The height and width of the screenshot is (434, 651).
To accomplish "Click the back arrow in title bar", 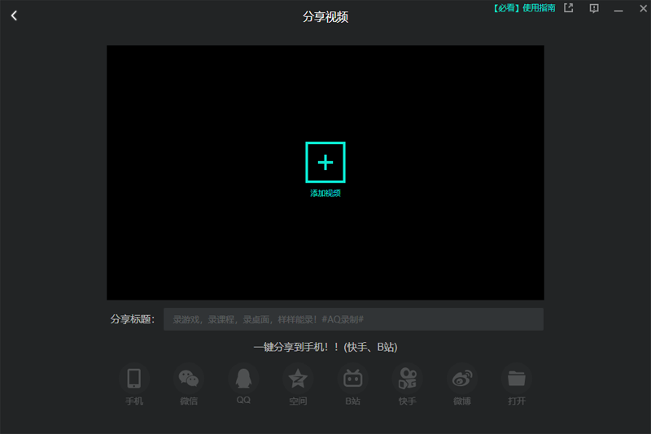I will coord(14,15).
